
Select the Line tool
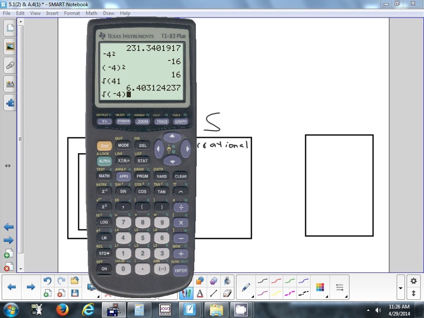point(214,293)
